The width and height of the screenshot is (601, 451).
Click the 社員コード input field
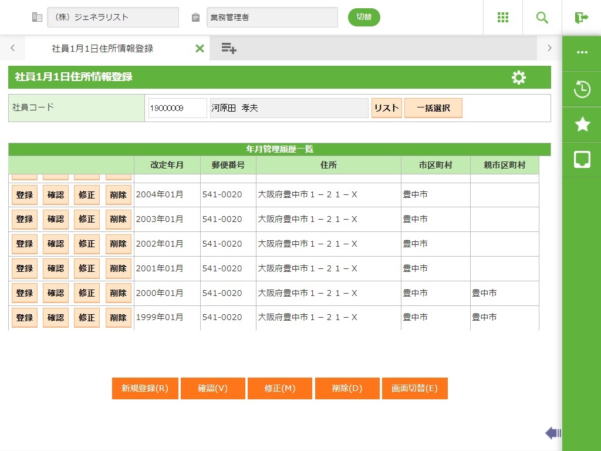click(177, 108)
